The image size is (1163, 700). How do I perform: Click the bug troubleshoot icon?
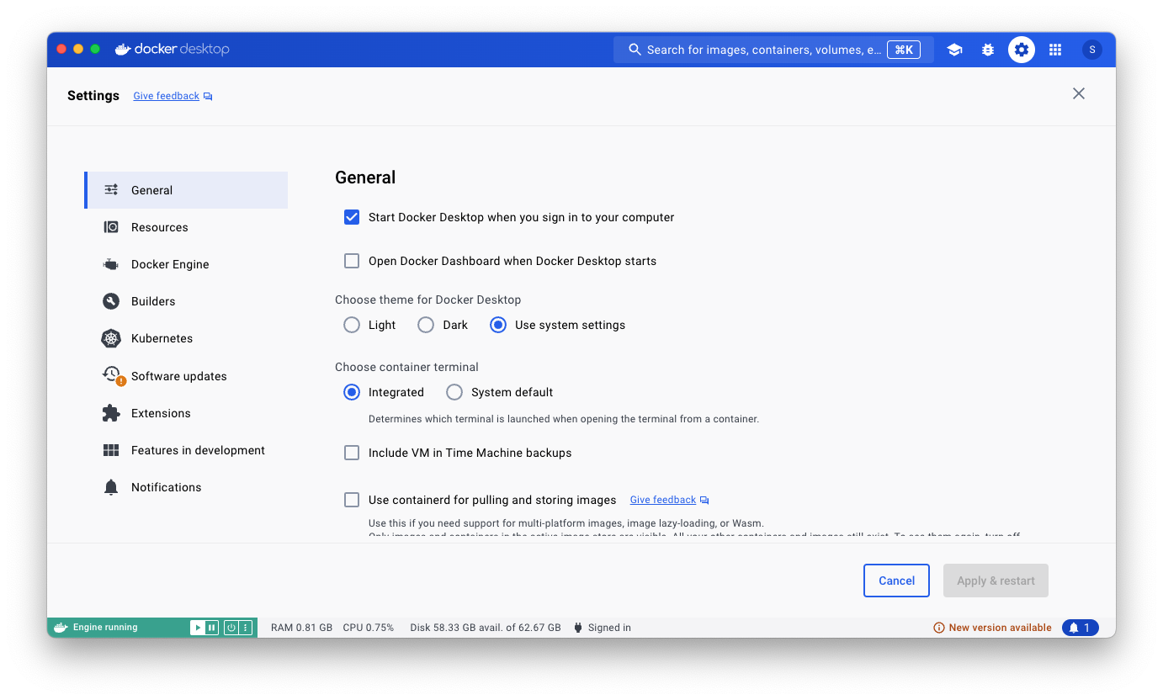(988, 50)
